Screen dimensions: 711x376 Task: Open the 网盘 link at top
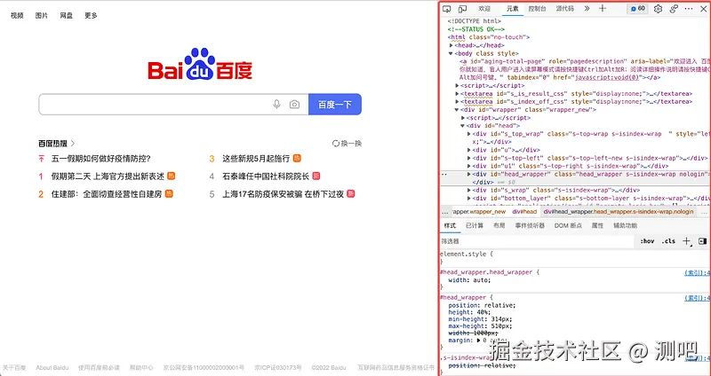click(x=66, y=15)
